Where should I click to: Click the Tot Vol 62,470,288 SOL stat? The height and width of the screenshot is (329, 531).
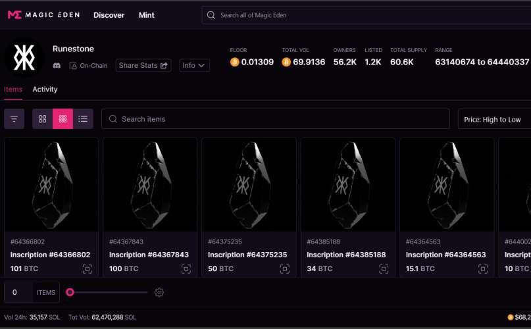[x=102, y=317]
